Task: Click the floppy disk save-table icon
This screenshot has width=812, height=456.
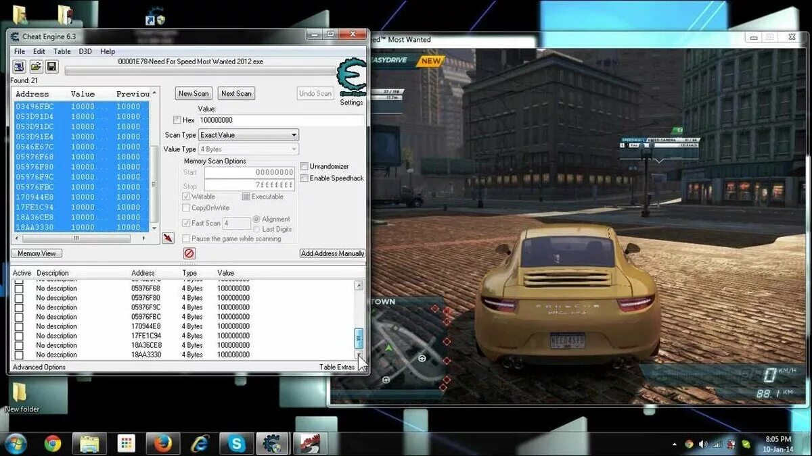Action: 52,66
